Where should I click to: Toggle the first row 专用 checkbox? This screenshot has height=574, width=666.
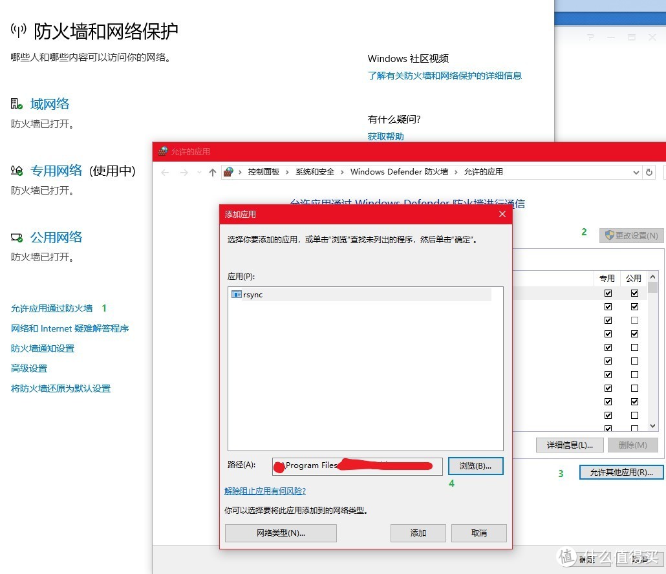click(x=608, y=293)
